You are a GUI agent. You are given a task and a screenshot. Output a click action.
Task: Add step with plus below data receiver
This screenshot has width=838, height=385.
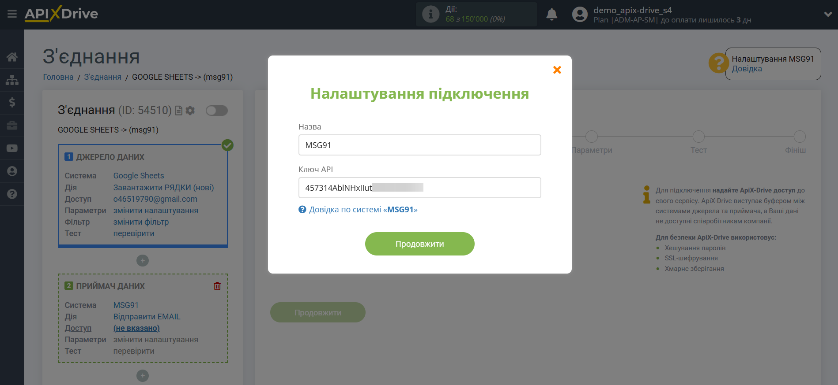[x=143, y=375]
